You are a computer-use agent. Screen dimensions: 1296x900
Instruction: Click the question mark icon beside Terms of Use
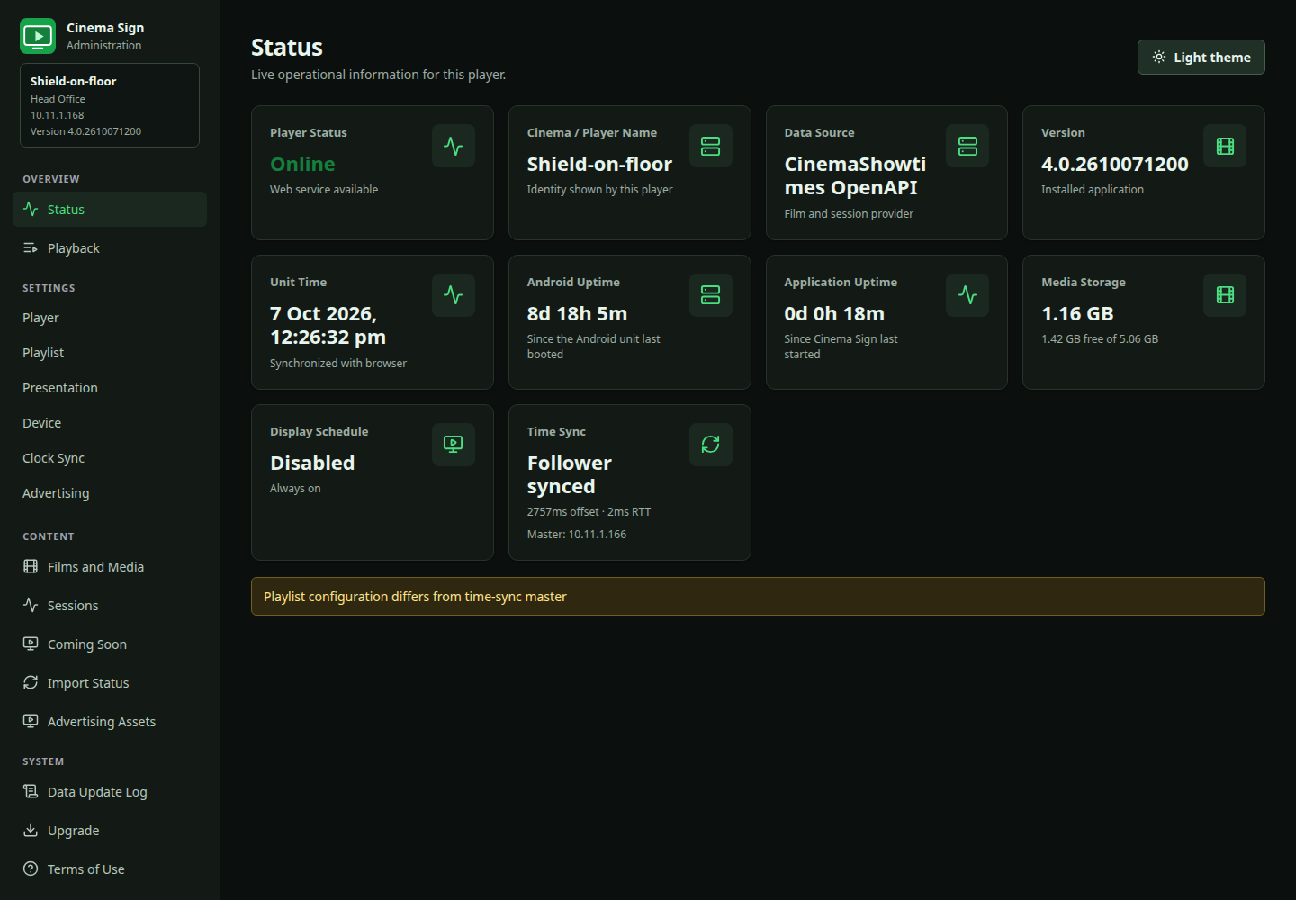pos(31,869)
